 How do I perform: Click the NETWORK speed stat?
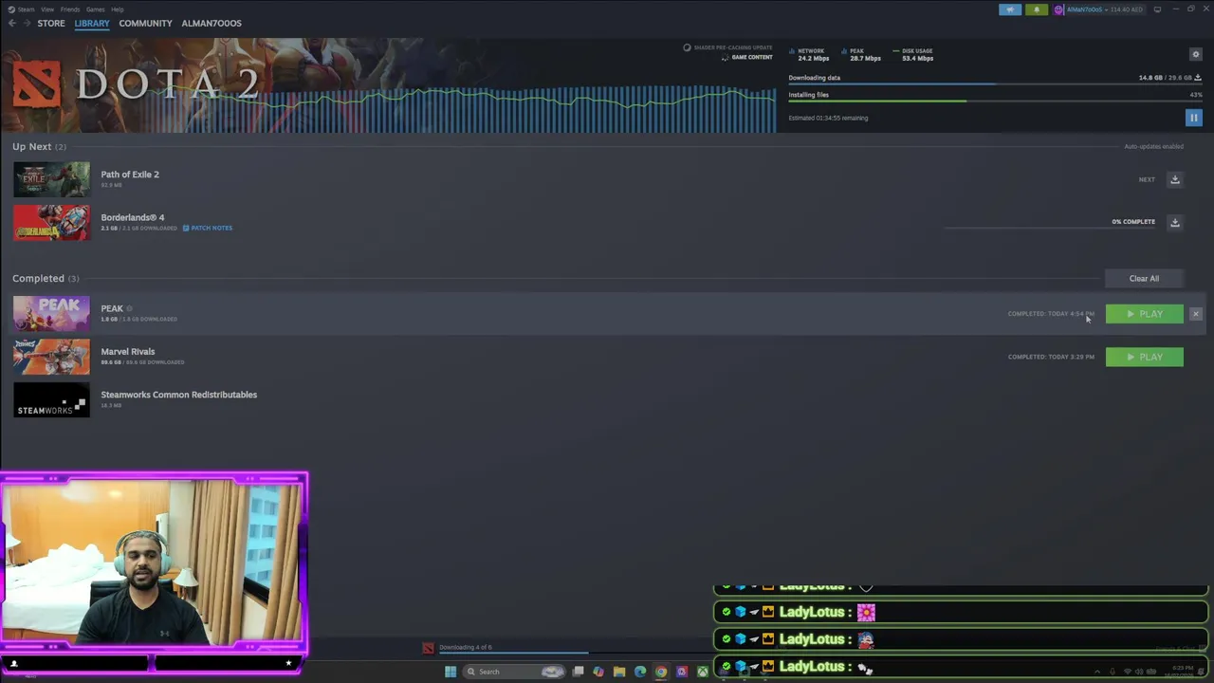tap(809, 54)
